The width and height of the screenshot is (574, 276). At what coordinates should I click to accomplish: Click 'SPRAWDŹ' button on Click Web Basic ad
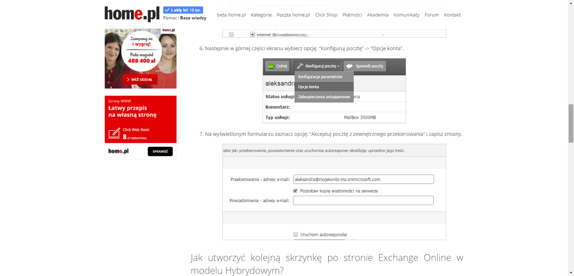click(x=160, y=151)
